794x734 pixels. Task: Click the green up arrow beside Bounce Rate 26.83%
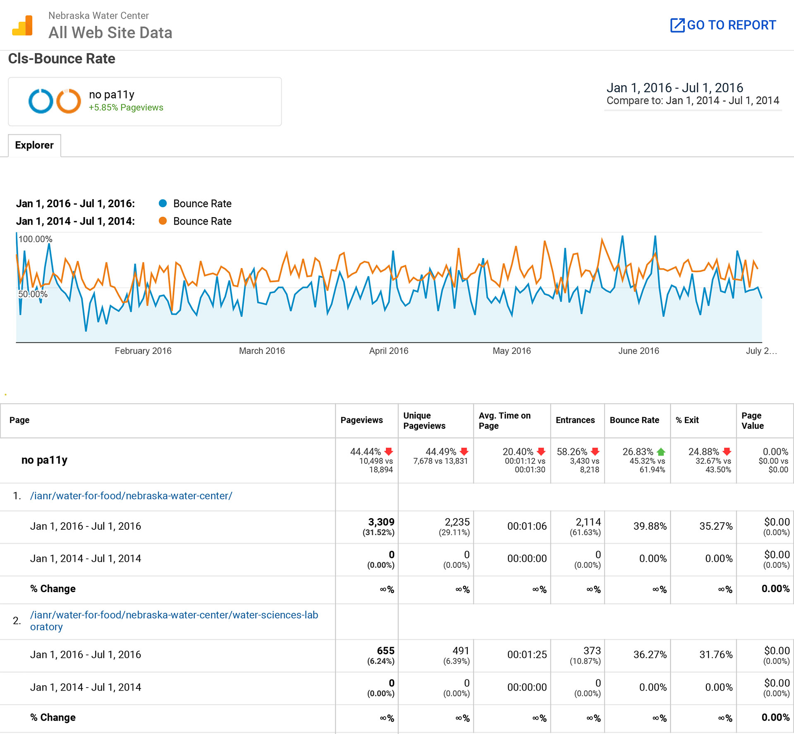pyautogui.click(x=661, y=452)
